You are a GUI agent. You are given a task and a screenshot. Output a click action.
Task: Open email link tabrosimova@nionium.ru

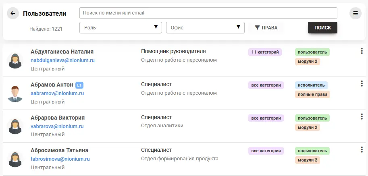tap(60, 159)
